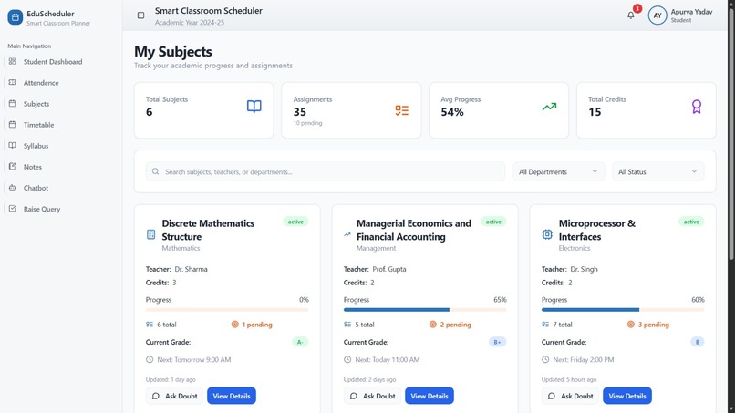Screen dimensions: 735x413
Task: Click the Total Credits award ribbon icon
Action: (x=697, y=107)
